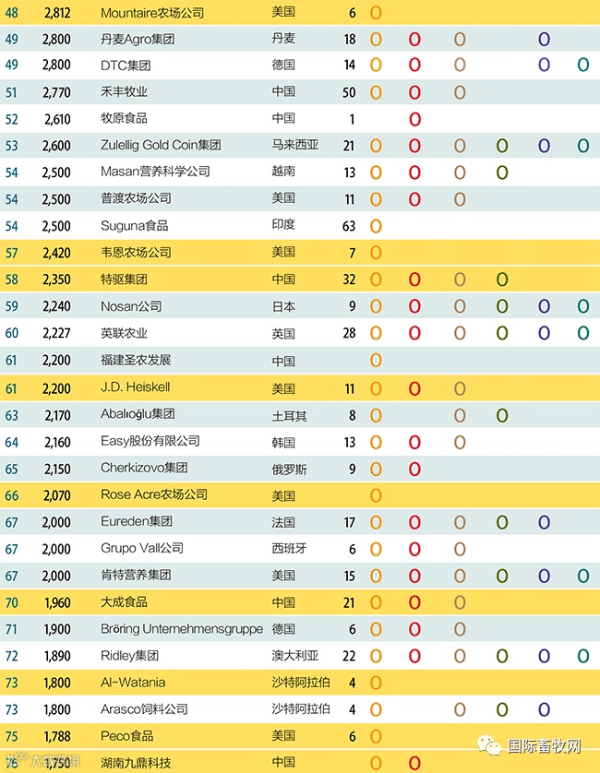Click rank number 52
The width and height of the screenshot is (600, 773).
[11, 119]
